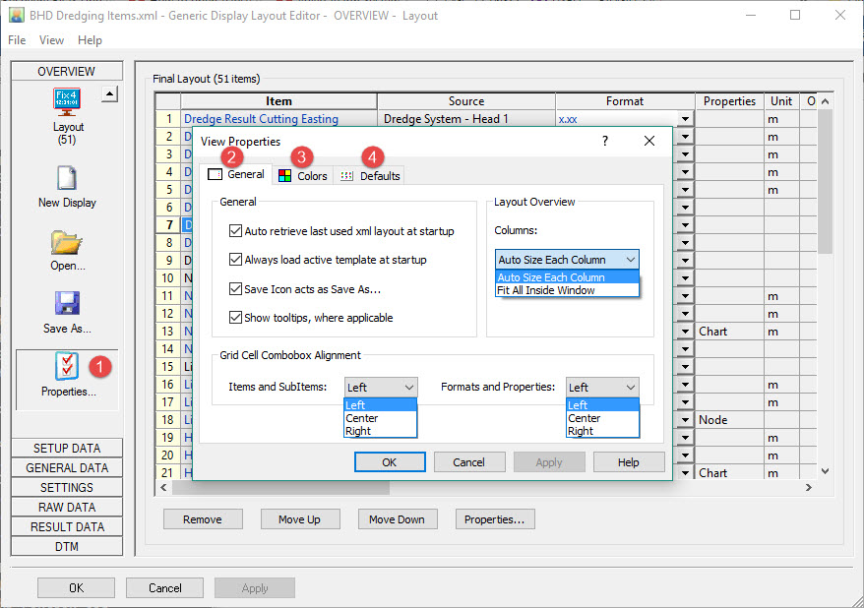The height and width of the screenshot is (608, 864).
Task: Open the Layout (51) monitor icon
Action: tap(67, 102)
